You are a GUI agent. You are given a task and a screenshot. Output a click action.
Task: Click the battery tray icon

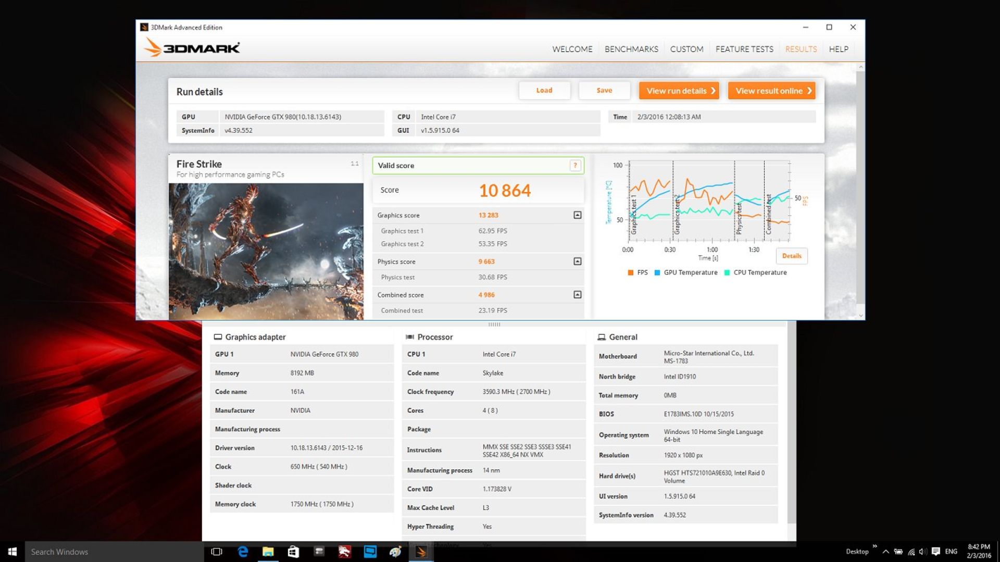[x=898, y=552]
